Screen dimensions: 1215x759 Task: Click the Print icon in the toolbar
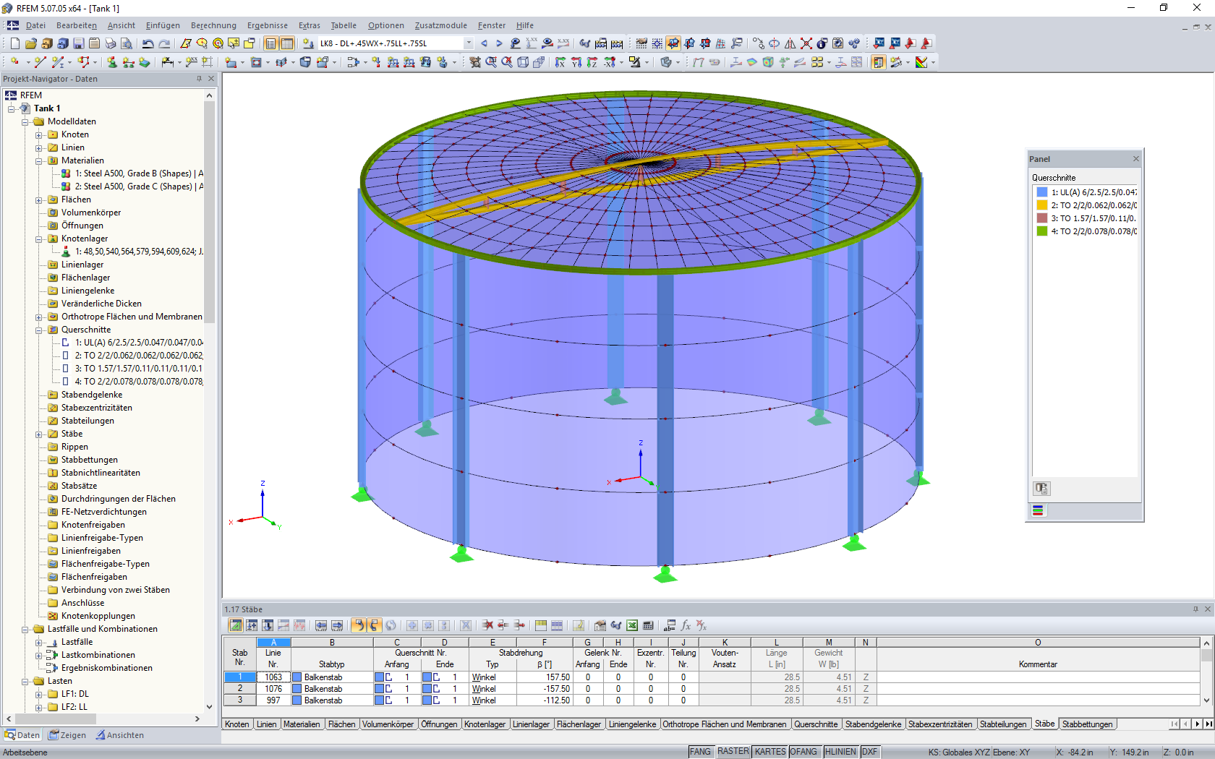[110, 43]
